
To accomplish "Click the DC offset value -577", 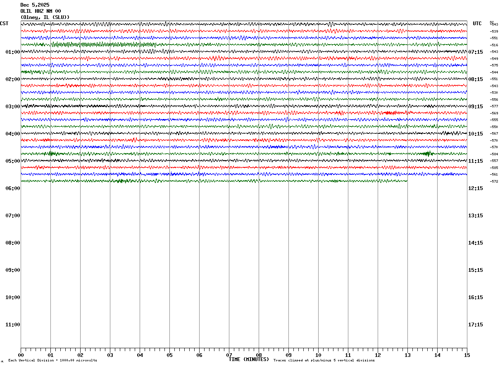I will 494,106.
